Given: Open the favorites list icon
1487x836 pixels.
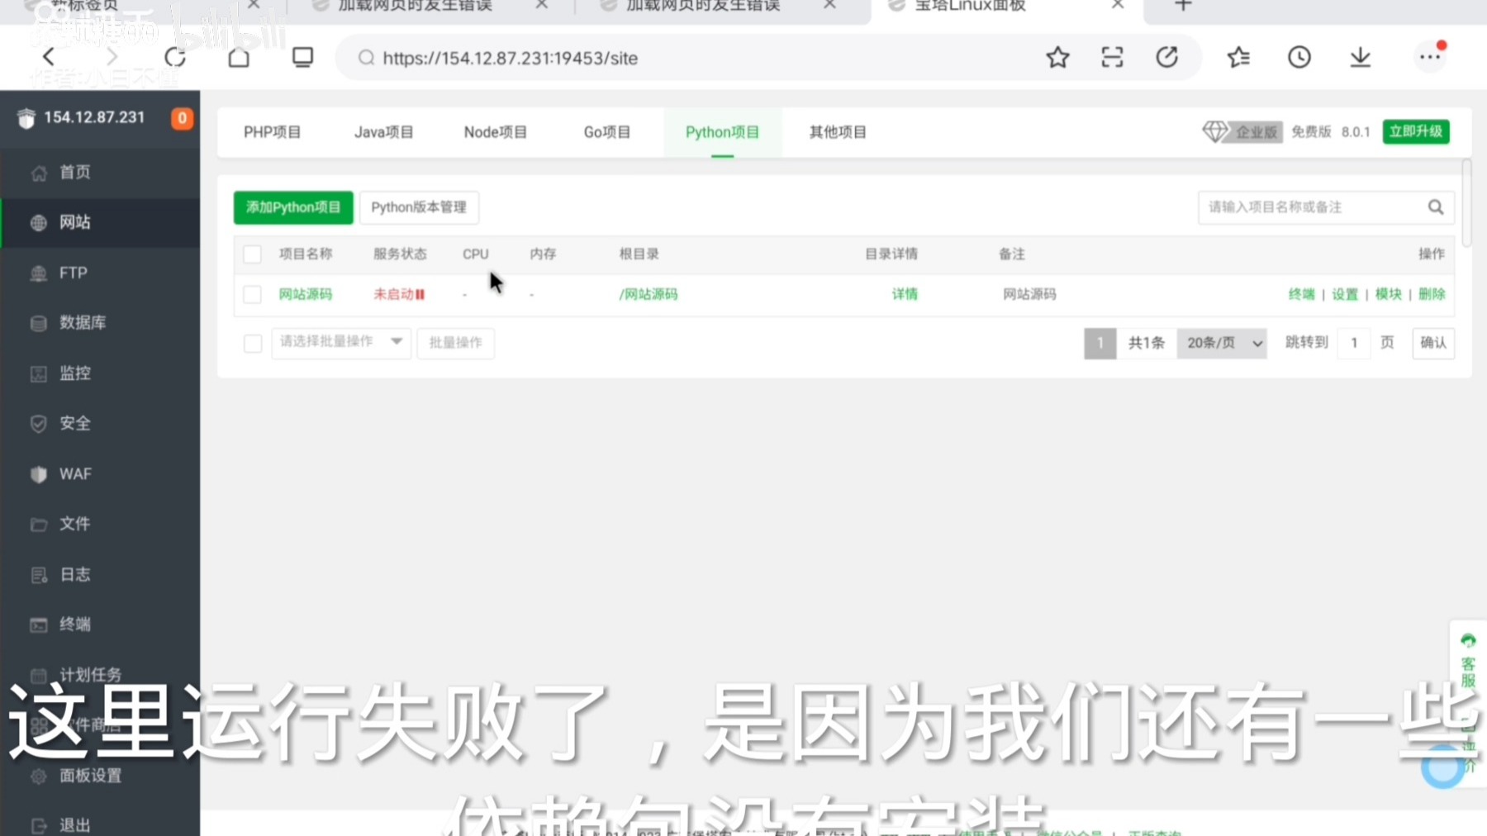Looking at the screenshot, I should coord(1238,57).
